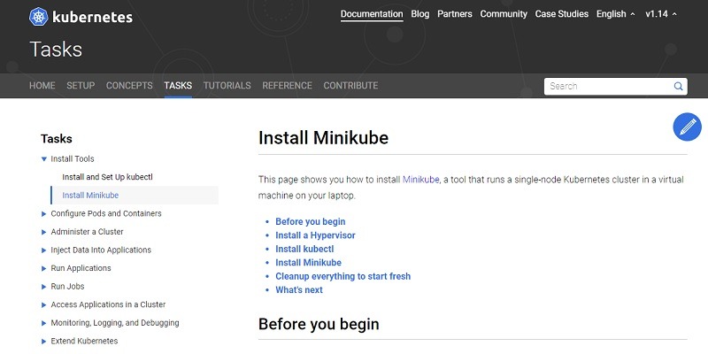The width and height of the screenshot is (708, 354).
Task: Open the English language dropdown
Action: click(615, 14)
